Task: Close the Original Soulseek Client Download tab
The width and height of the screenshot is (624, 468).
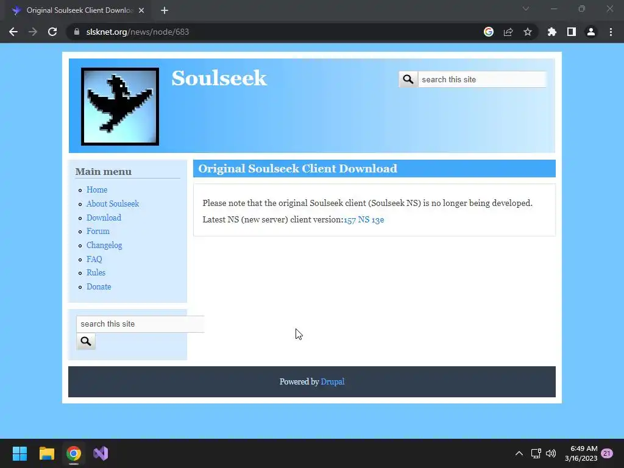Action: click(141, 10)
